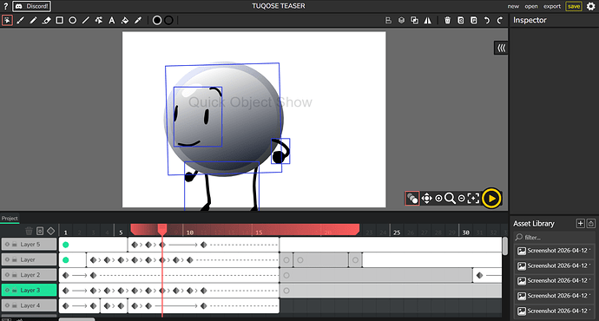Undo the last action
This screenshot has height=321, width=599.
(487, 20)
